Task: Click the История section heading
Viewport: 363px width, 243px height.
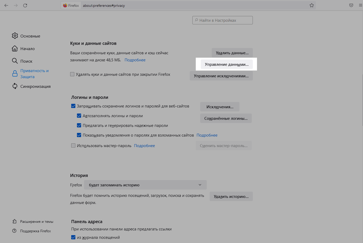Action: coord(79,175)
